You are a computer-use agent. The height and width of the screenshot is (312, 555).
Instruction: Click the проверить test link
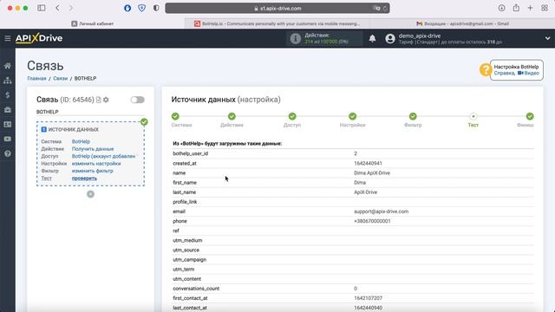tap(84, 179)
